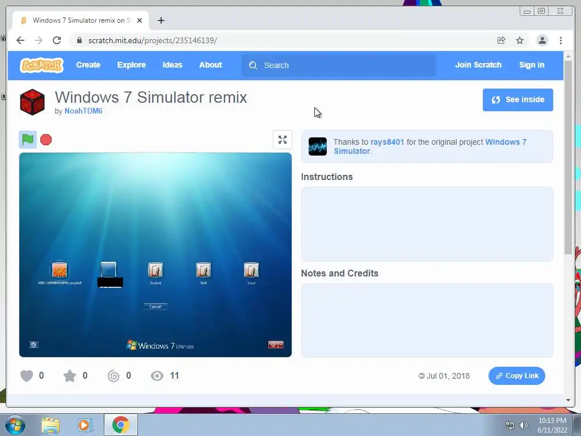Click the green flag to start project
581x436 pixels.
[28, 140]
